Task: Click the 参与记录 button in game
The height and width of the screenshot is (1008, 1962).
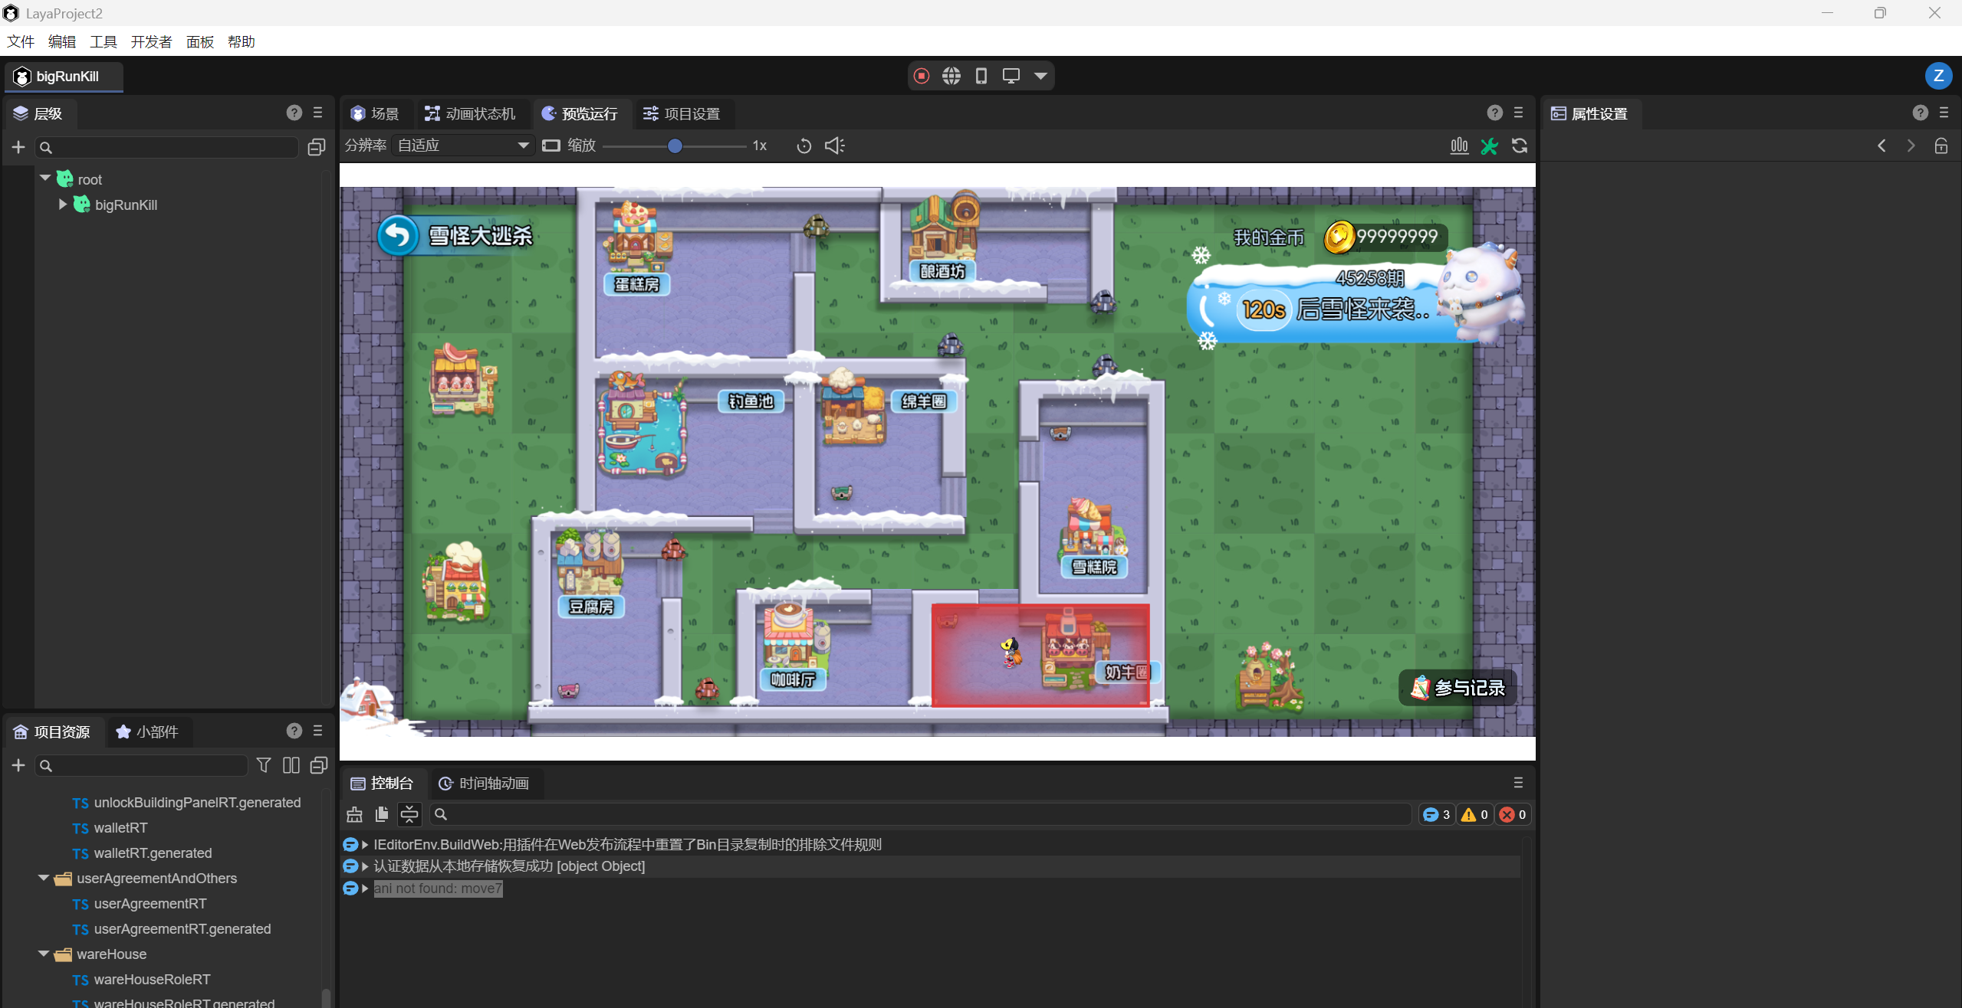Action: point(1458,687)
